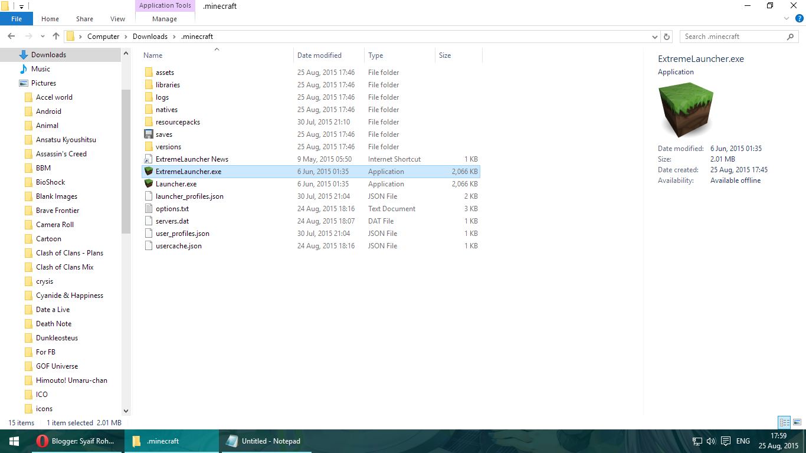The width and height of the screenshot is (806, 453).
Task: Refresh the .minecraft folder view
Action: click(x=667, y=37)
